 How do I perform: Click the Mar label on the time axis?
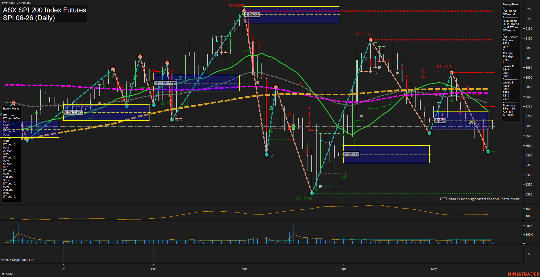(244, 269)
